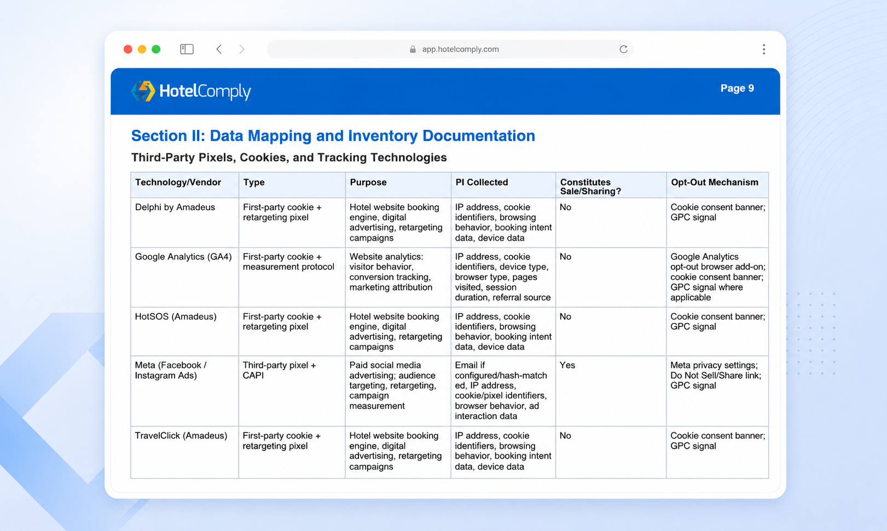Click the Technology/Vendor column header
The height and width of the screenshot is (531, 887).
tap(184, 185)
